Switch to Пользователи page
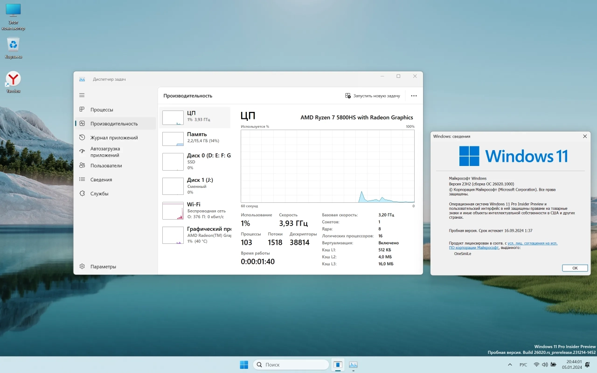Screen dimensions: 597x373 115,166
